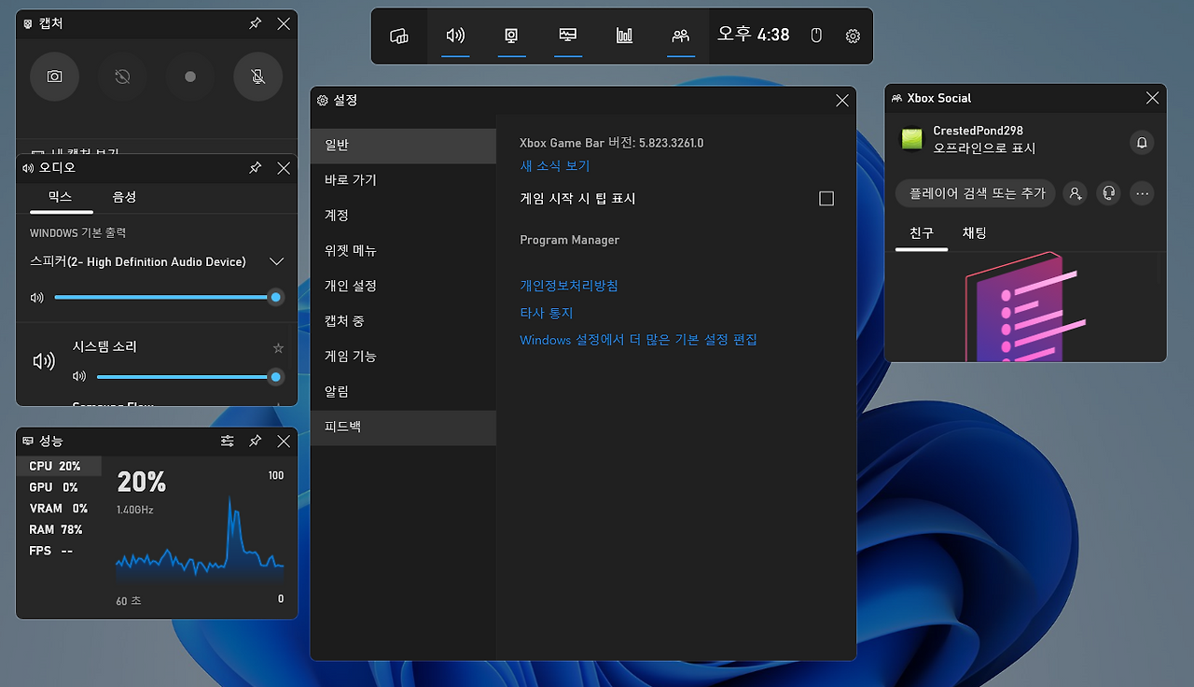Click the Xbox Game Bar version text
The image size is (1194, 687).
(612, 144)
